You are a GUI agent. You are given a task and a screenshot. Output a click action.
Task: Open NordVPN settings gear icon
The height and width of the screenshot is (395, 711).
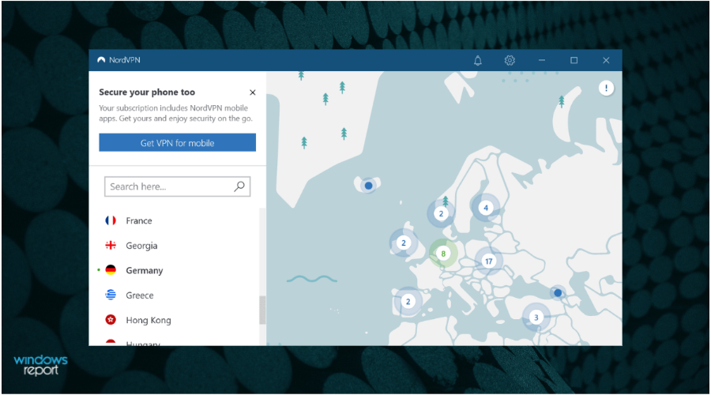tap(510, 60)
